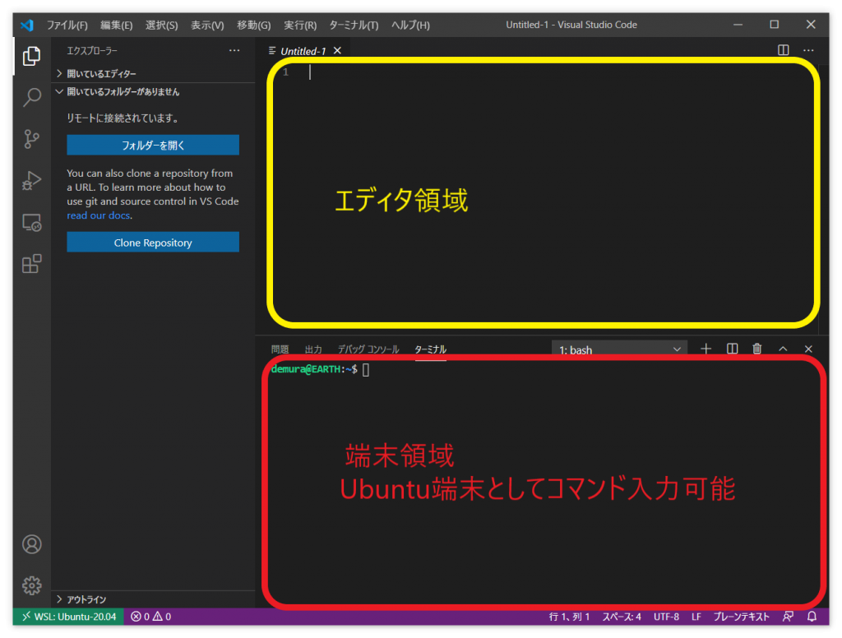Switch to the デバッグ コンソール panel tab
This screenshot has height=638, width=842.
point(368,349)
